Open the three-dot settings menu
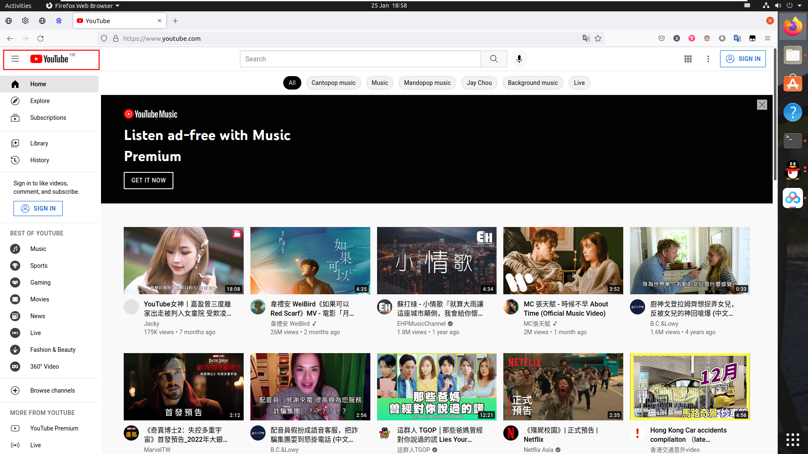Screen dimensions: 808x454 point(708,59)
